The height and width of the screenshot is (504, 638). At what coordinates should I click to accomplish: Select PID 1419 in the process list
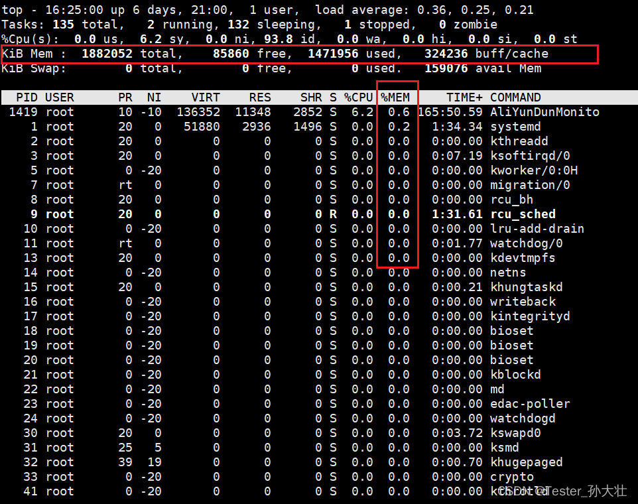point(23,112)
